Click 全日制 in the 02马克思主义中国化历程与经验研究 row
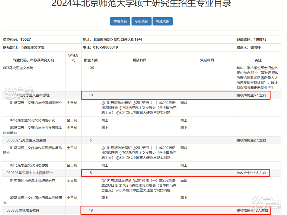Image resolution: width=287 pixels, height=215 pixels. [x=72, y=198]
